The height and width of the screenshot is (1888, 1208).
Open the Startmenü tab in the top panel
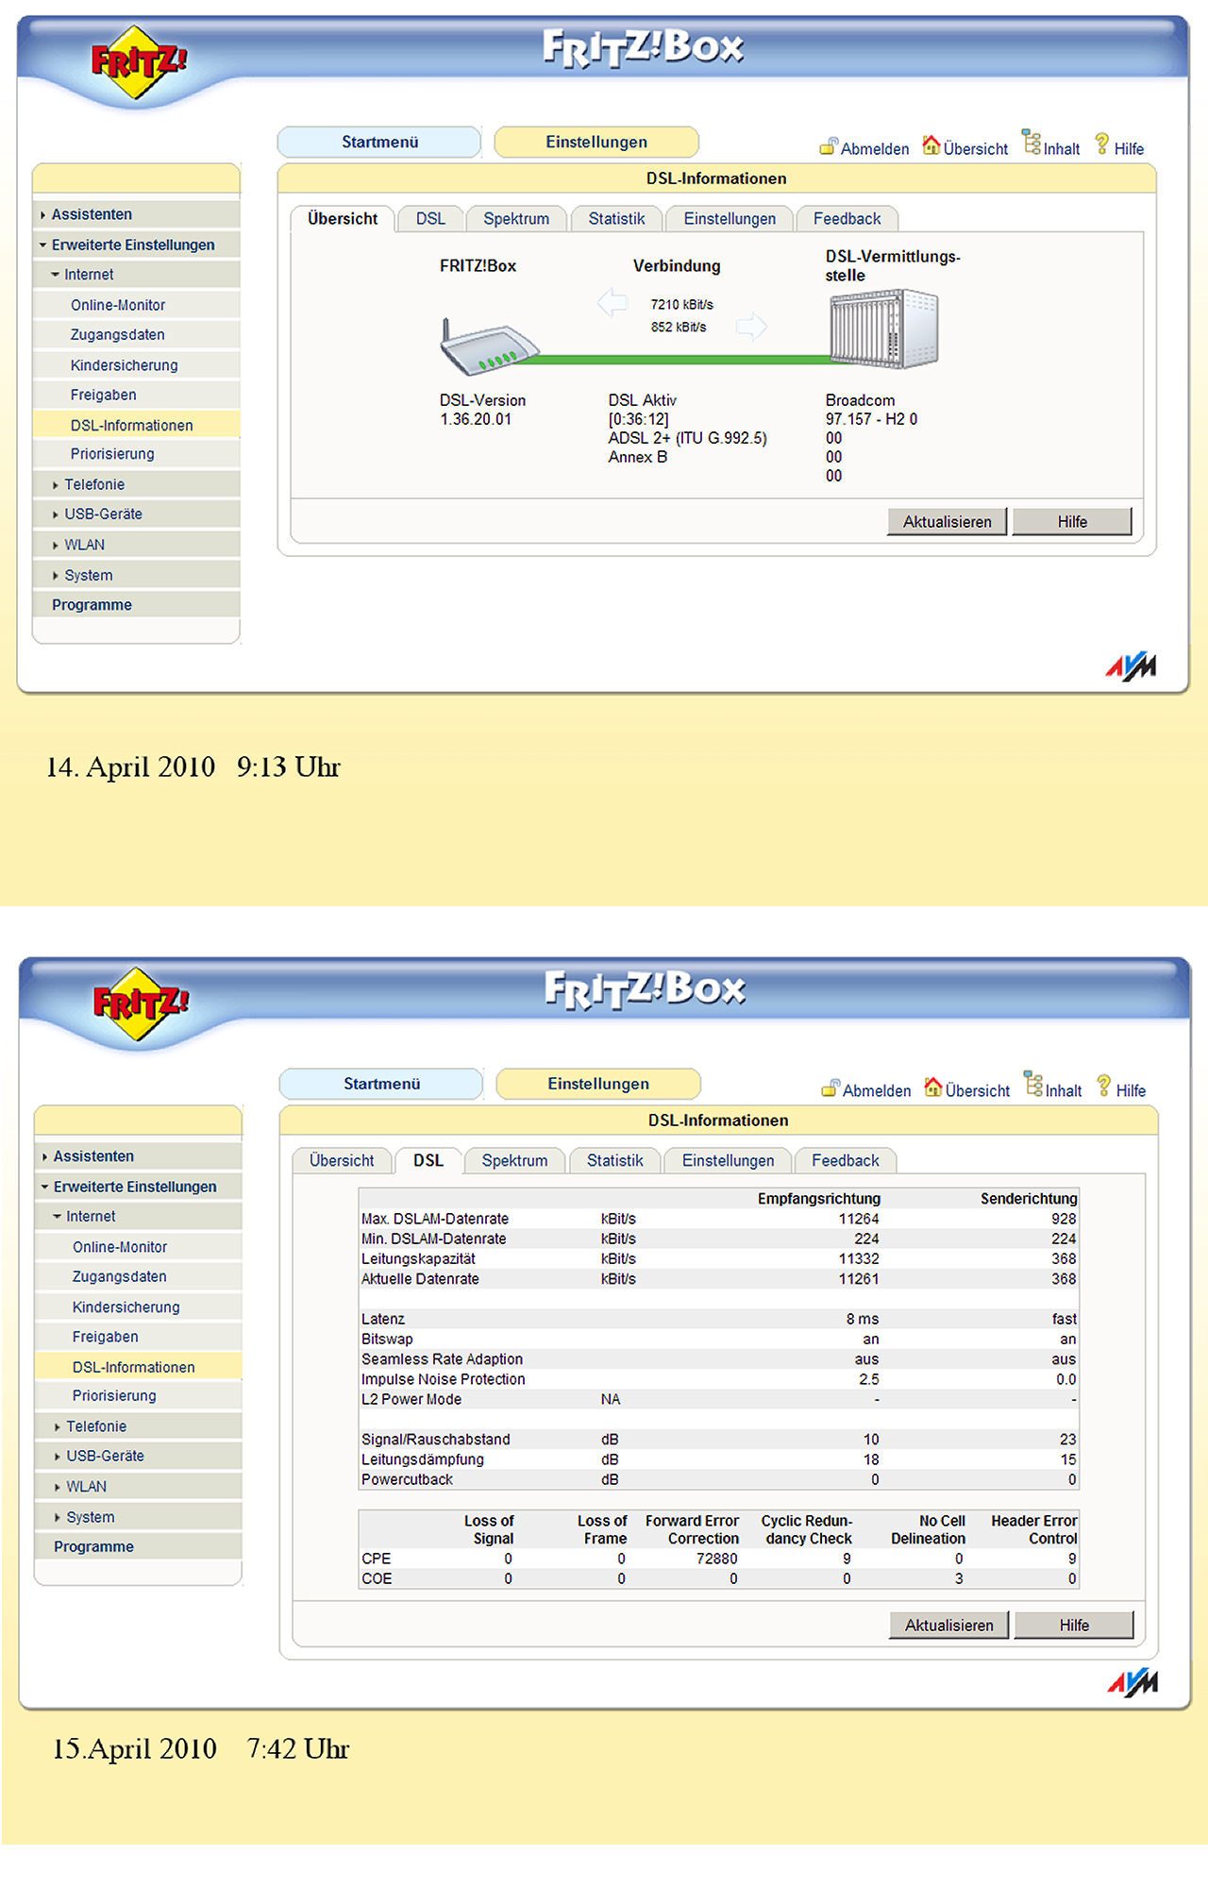click(379, 142)
